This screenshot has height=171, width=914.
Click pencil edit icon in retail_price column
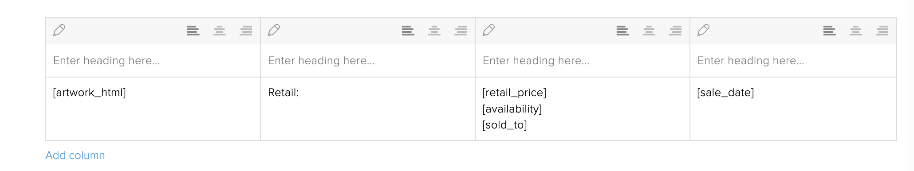coord(489,30)
